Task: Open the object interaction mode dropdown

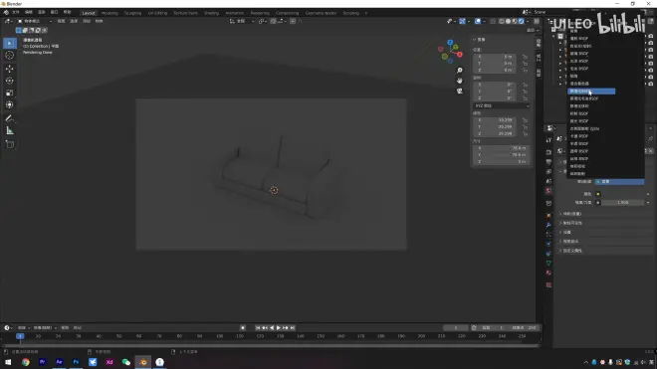Action: click(35, 21)
